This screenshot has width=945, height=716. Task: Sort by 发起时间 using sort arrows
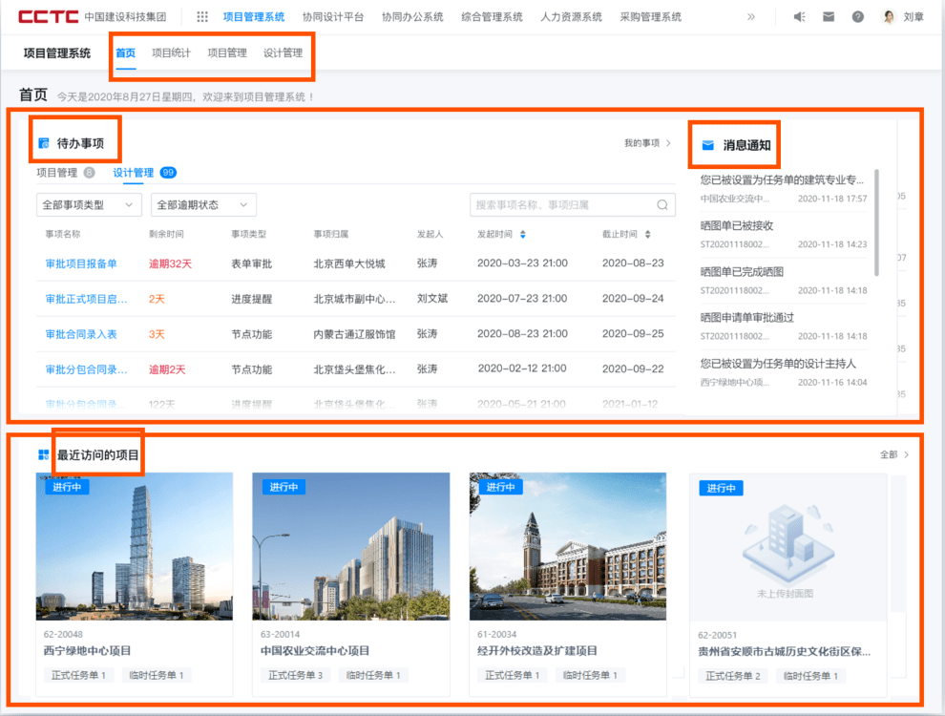tap(522, 235)
